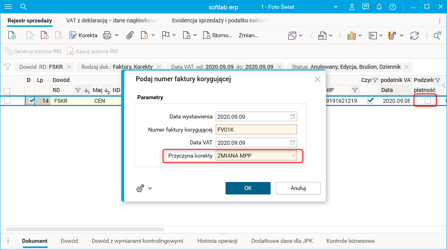This screenshot has height=250, width=447.
Task: Click the Data wystawienia date field
Action: 256,116
